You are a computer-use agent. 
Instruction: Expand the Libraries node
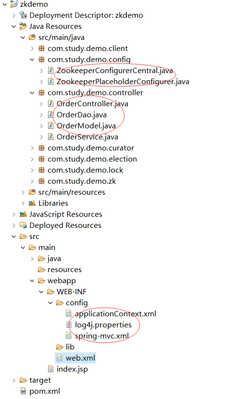pos(23,203)
